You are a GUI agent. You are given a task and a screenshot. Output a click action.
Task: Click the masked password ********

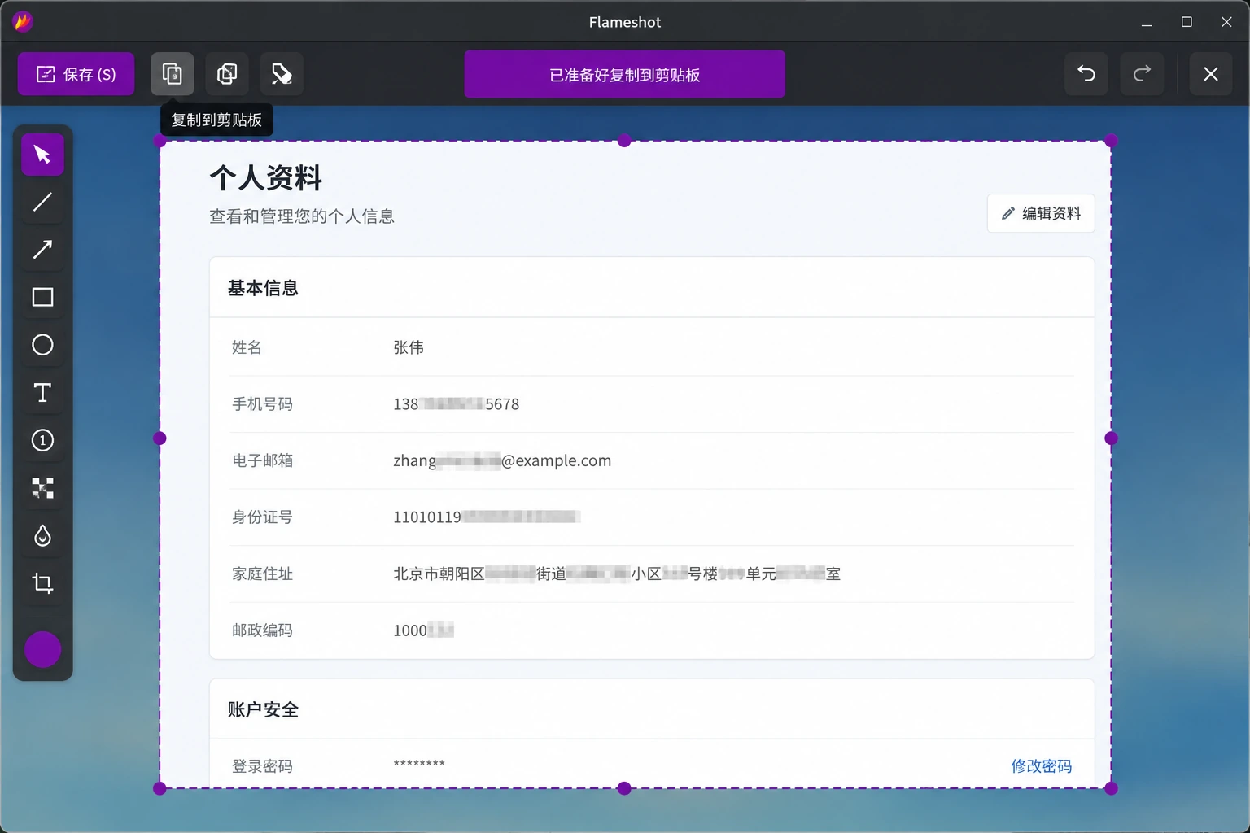[x=419, y=764]
